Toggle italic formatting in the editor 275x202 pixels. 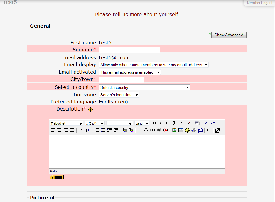pyautogui.click(x=161, y=123)
